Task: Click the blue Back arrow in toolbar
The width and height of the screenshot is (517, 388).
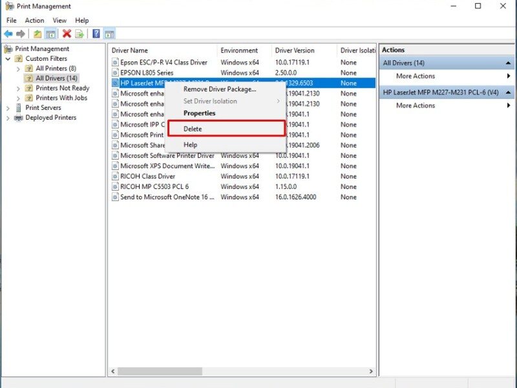Action: [8, 34]
